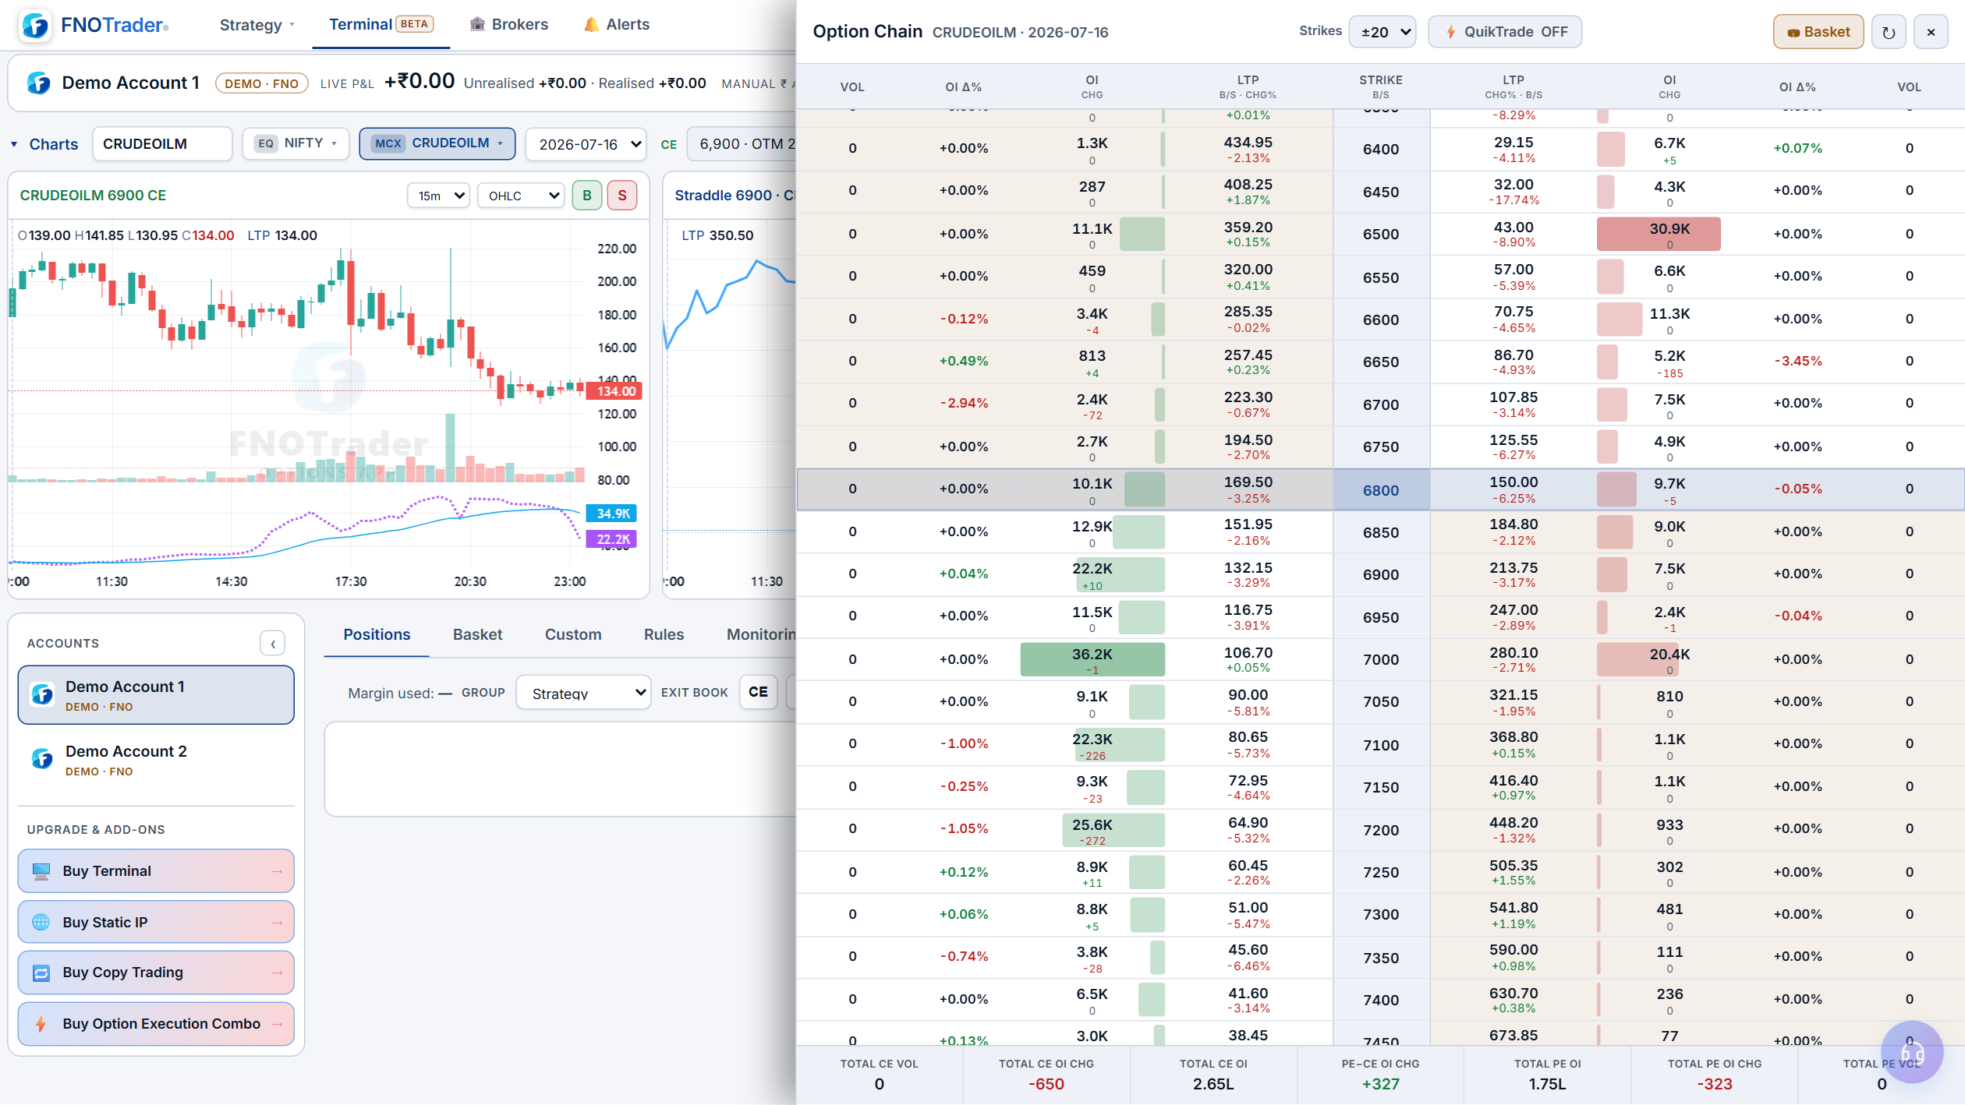Refresh the option chain

point(1889,32)
